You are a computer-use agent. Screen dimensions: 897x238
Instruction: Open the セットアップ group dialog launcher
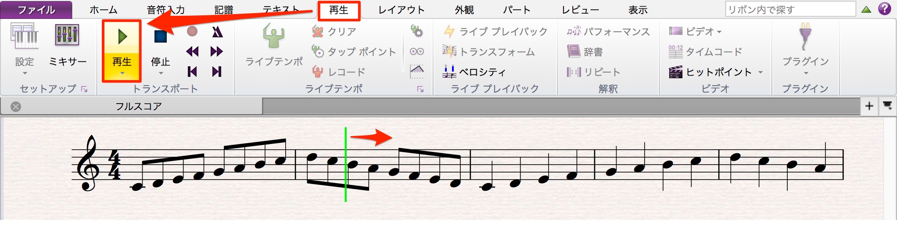[x=84, y=89]
